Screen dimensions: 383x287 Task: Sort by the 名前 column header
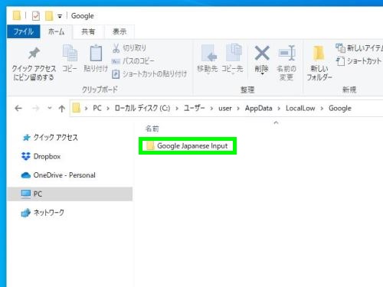[152, 129]
